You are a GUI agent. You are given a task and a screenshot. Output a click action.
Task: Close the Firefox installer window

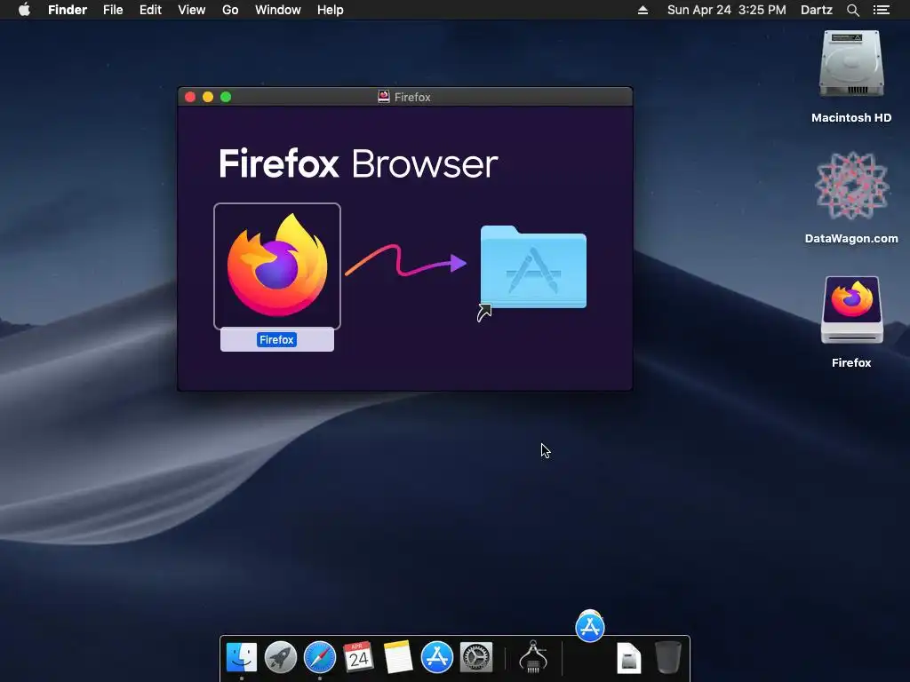tap(190, 97)
